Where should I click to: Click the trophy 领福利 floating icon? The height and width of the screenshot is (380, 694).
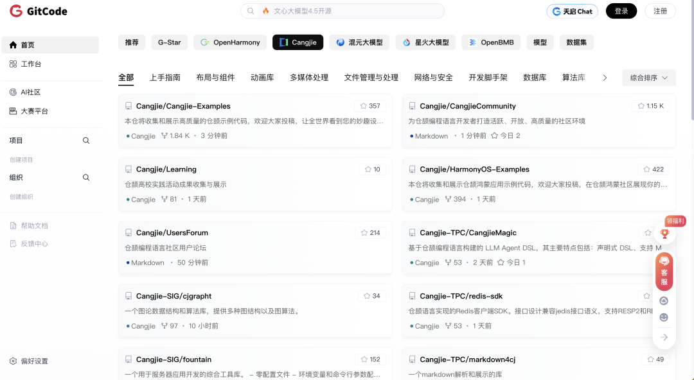tap(664, 234)
